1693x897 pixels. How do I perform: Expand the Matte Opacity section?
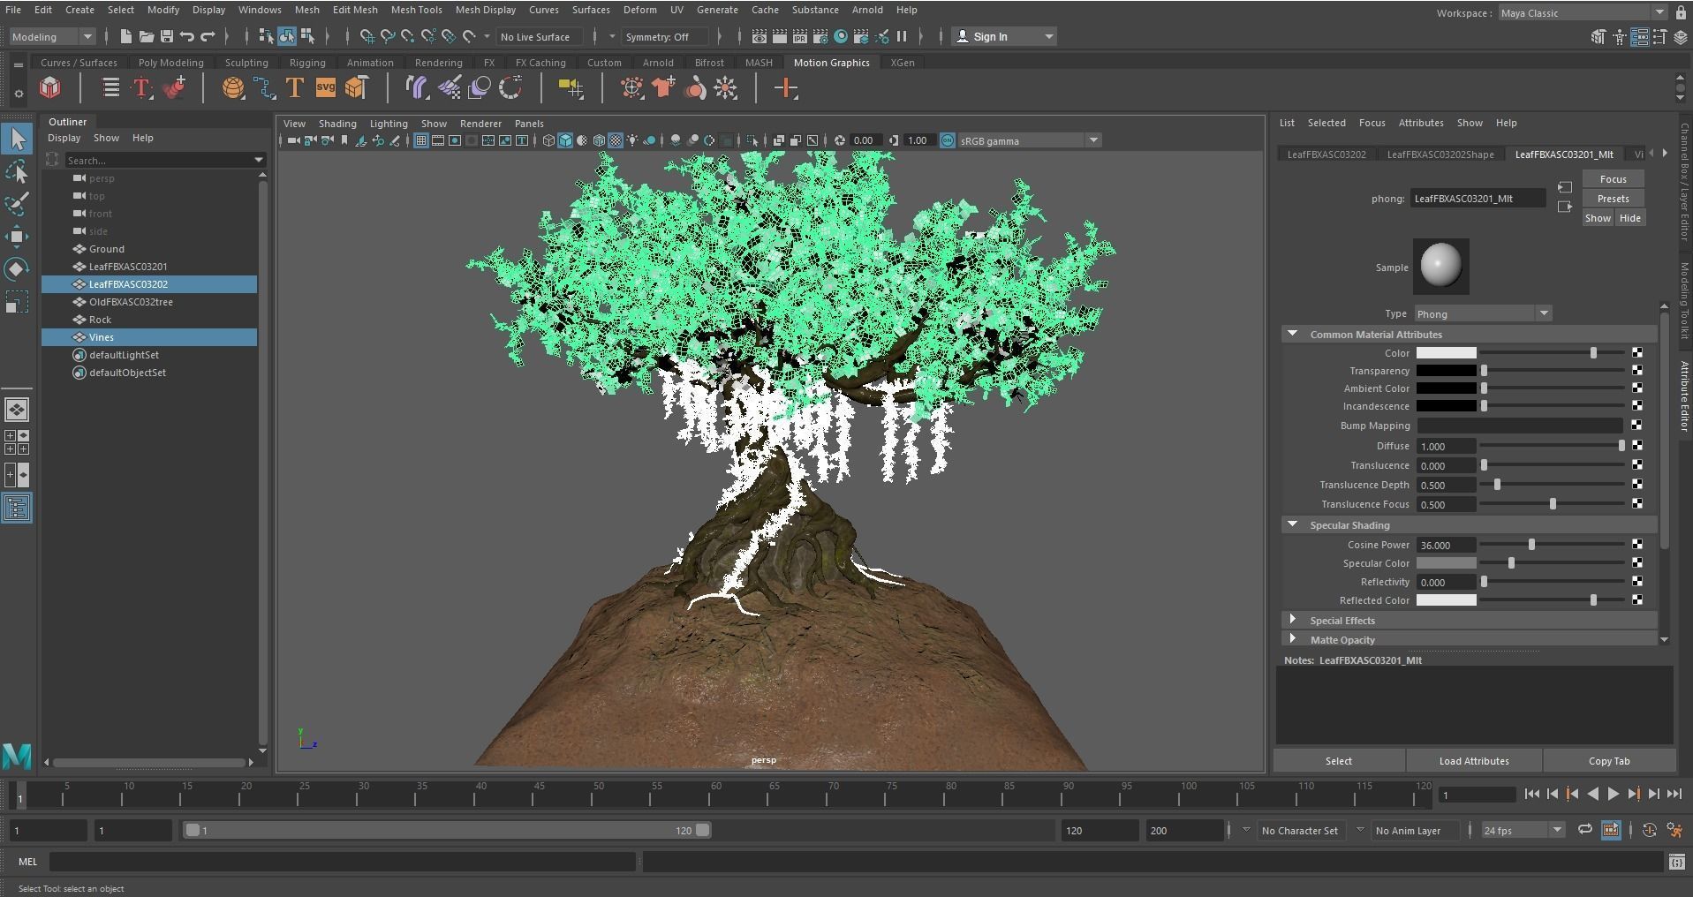click(1293, 639)
